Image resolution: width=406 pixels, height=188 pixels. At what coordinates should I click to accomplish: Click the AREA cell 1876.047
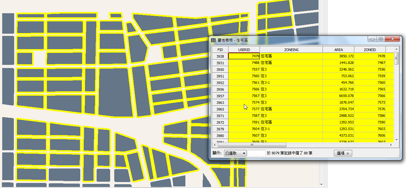339,102
